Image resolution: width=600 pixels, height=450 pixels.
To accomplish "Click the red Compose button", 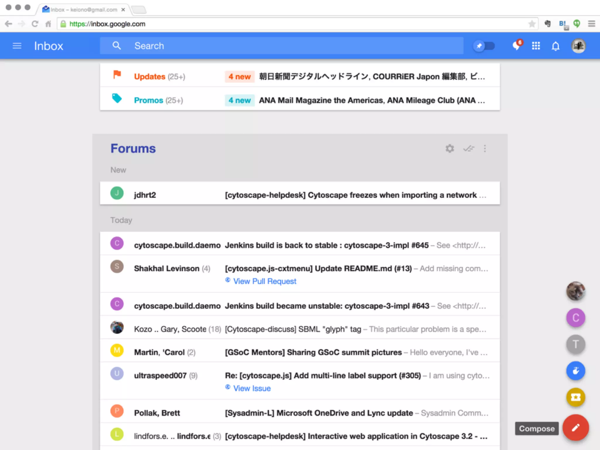I will 575,428.
